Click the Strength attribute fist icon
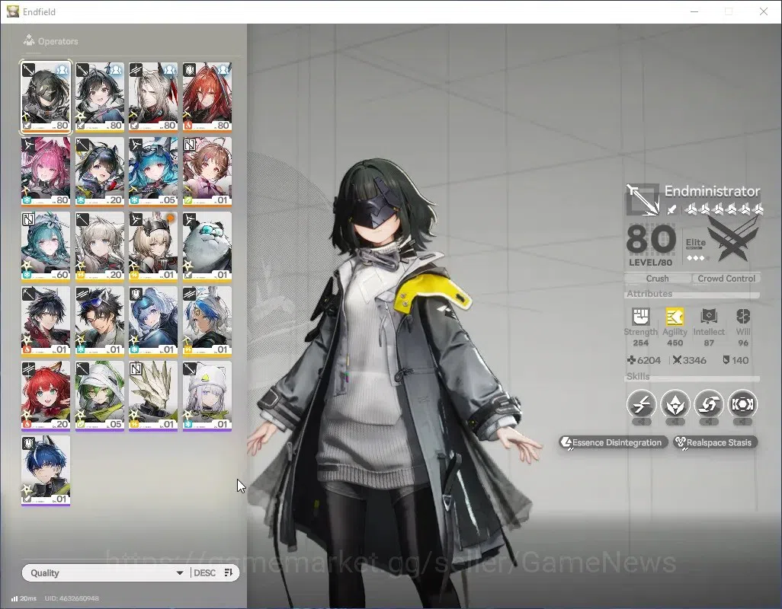The width and height of the screenshot is (782, 609). pyautogui.click(x=641, y=316)
